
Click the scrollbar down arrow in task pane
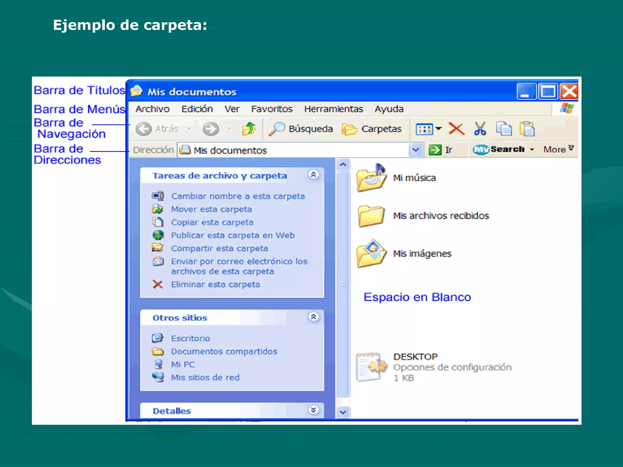(343, 413)
